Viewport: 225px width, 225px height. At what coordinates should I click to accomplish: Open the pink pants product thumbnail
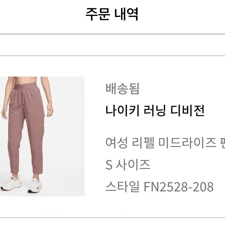pos(42,136)
